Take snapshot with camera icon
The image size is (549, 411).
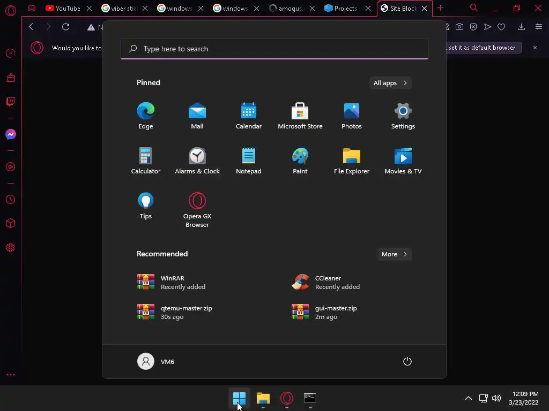click(459, 27)
